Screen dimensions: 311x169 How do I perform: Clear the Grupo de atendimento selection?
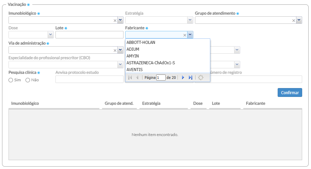coord(294,20)
